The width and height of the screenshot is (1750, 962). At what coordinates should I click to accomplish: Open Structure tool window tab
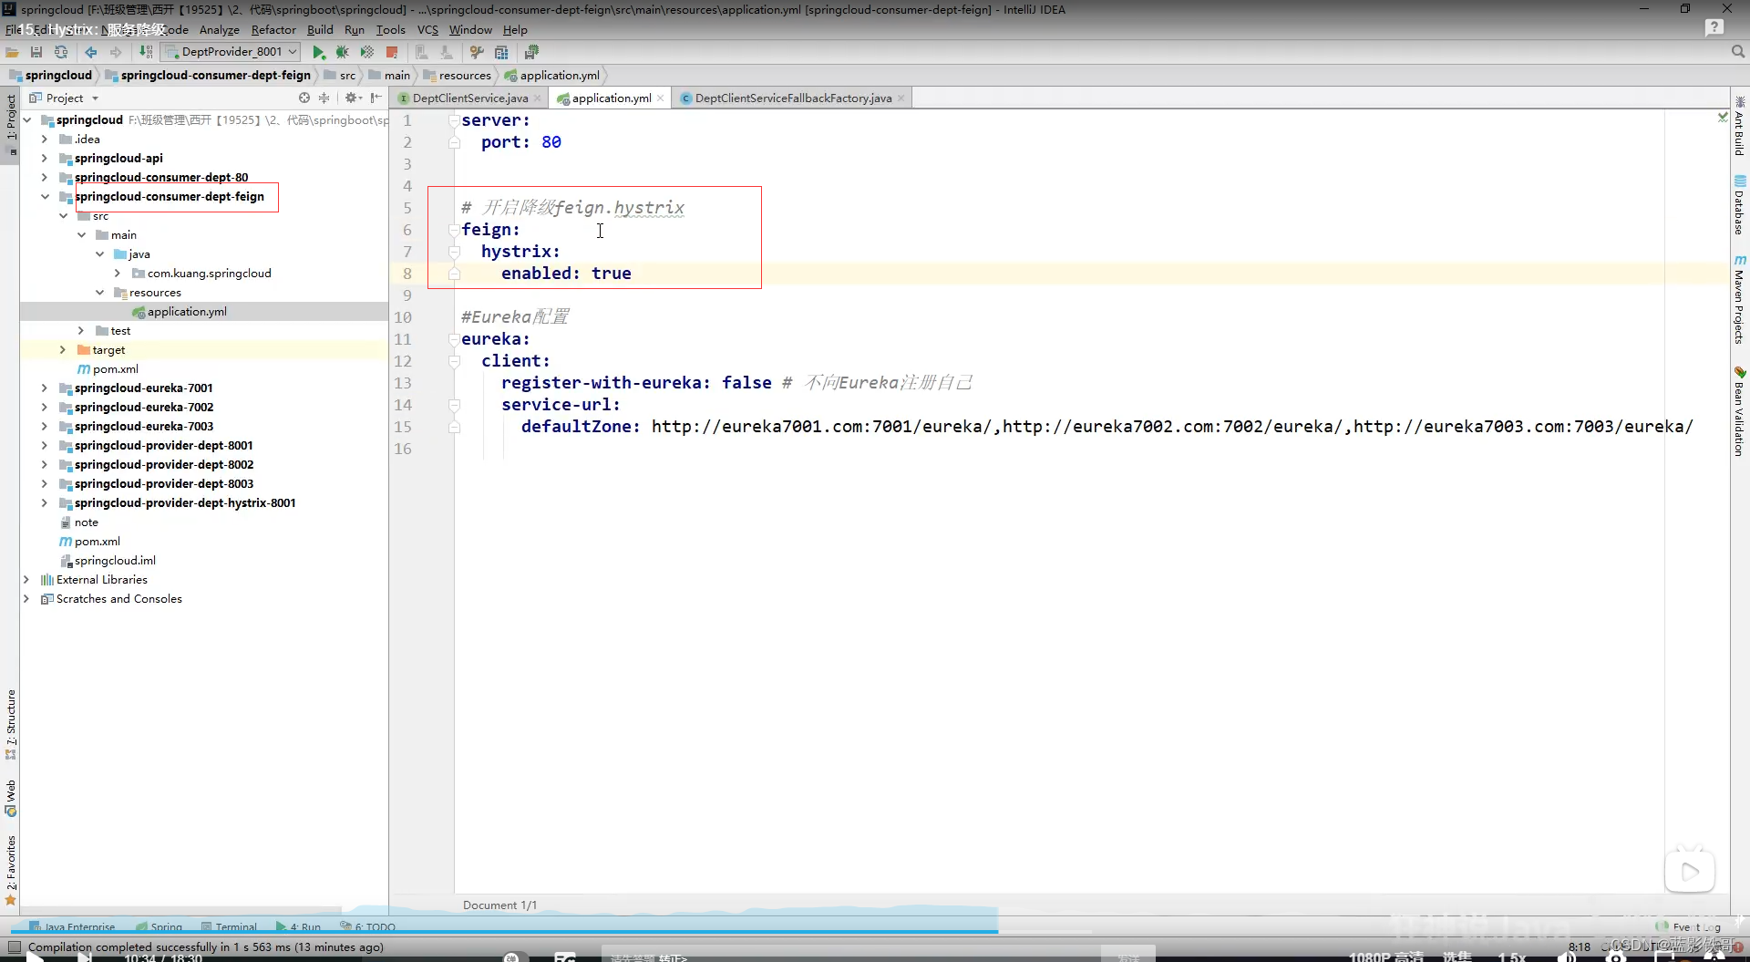click(x=11, y=723)
